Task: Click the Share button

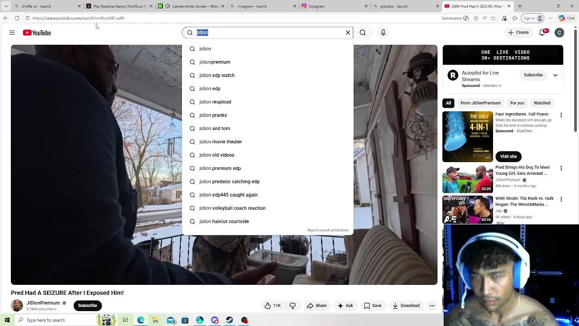Action: (x=317, y=306)
